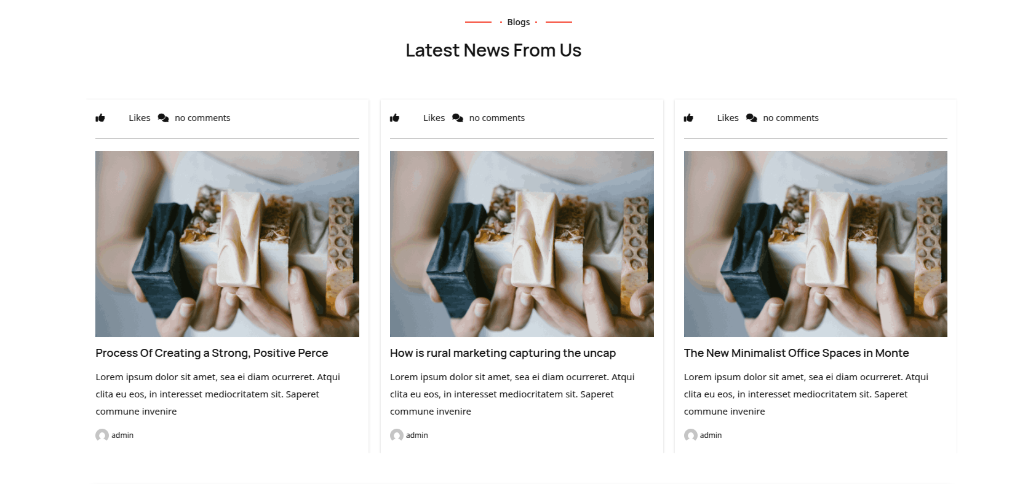
Task: Click admin avatar icon under rural marketing post
Action: click(x=397, y=435)
